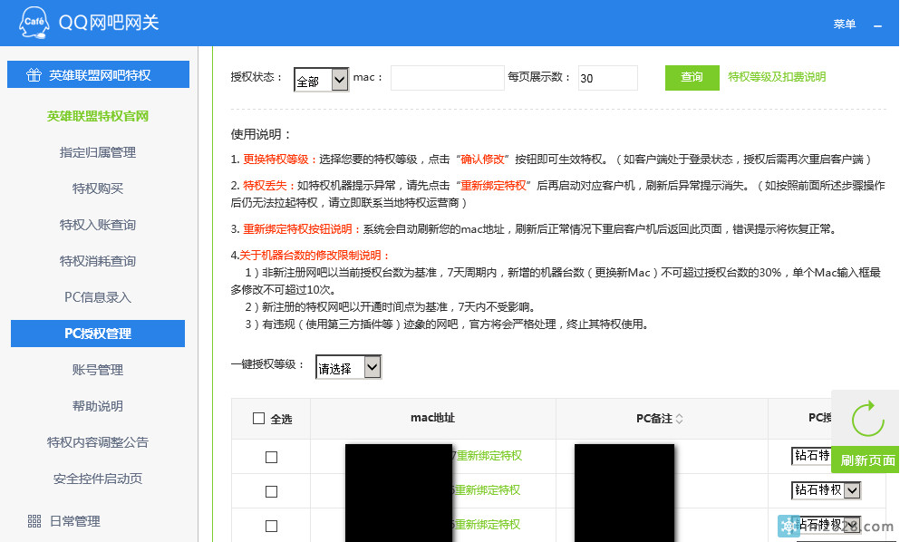
Task: Click the QQ Café logo icon
Action: click(33, 23)
